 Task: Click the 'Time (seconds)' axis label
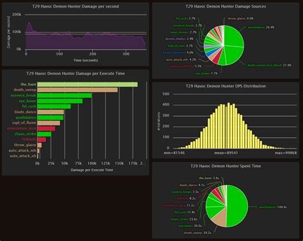point(86,61)
